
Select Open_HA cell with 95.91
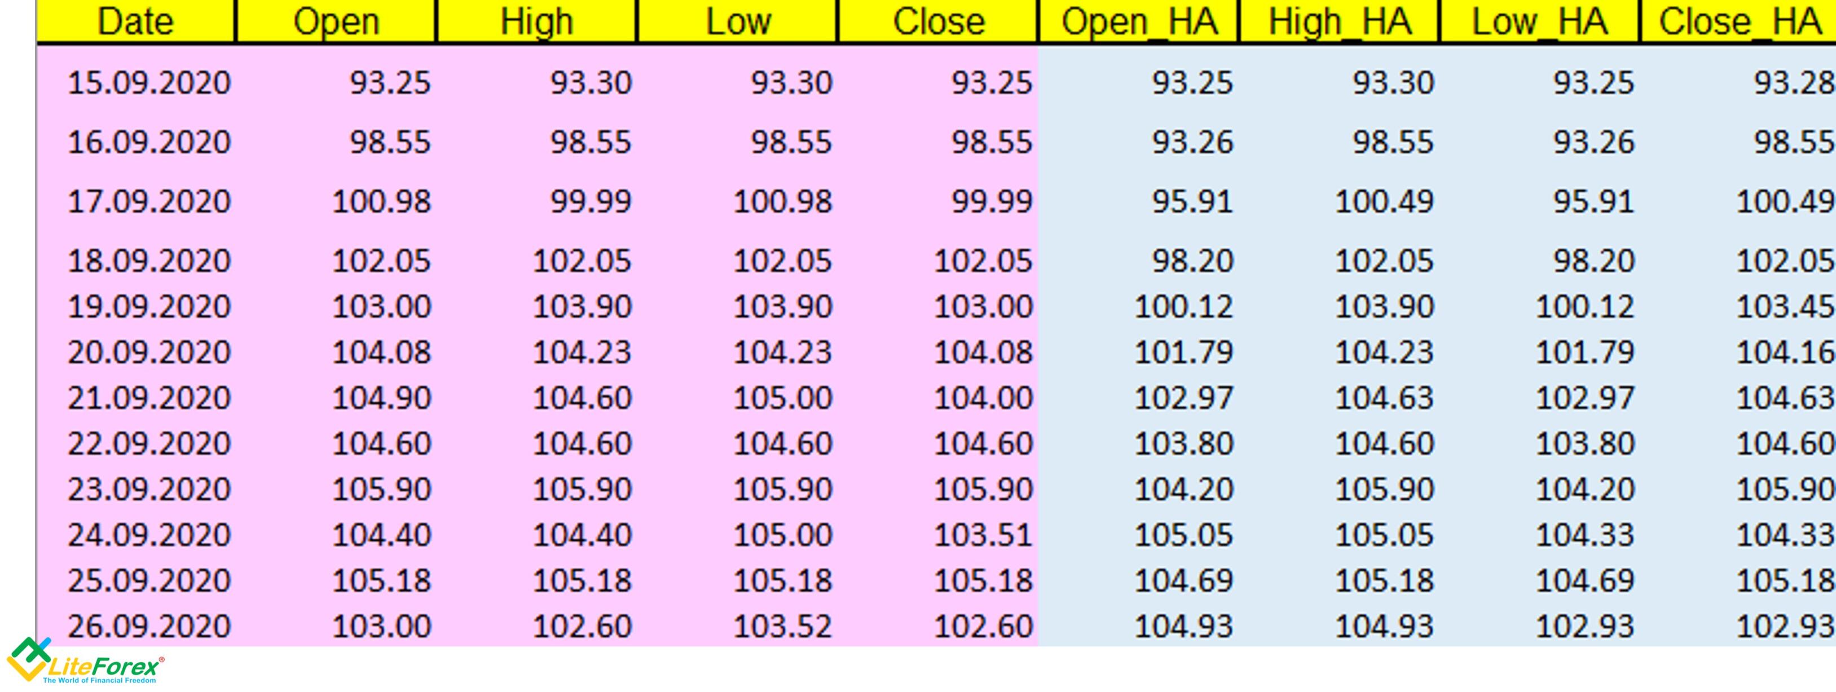point(1192,202)
